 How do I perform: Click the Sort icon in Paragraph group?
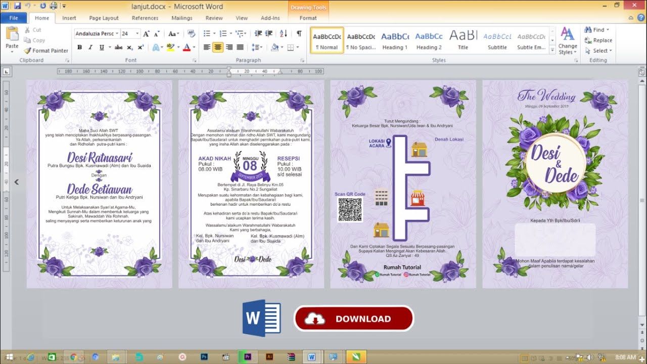pyautogui.click(x=284, y=34)
